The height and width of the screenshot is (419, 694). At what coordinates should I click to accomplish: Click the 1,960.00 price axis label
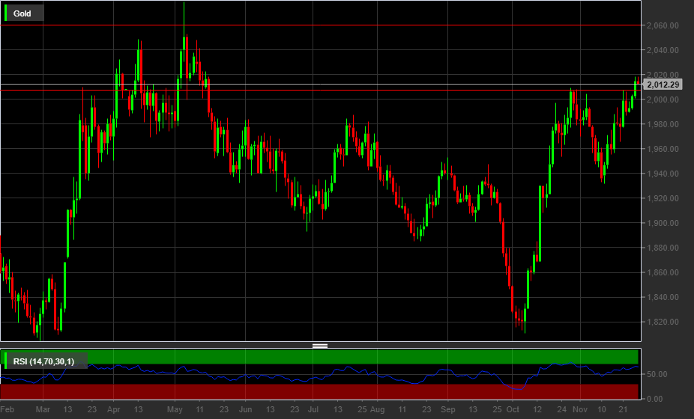pyautogui.click(x=663, y=149)
